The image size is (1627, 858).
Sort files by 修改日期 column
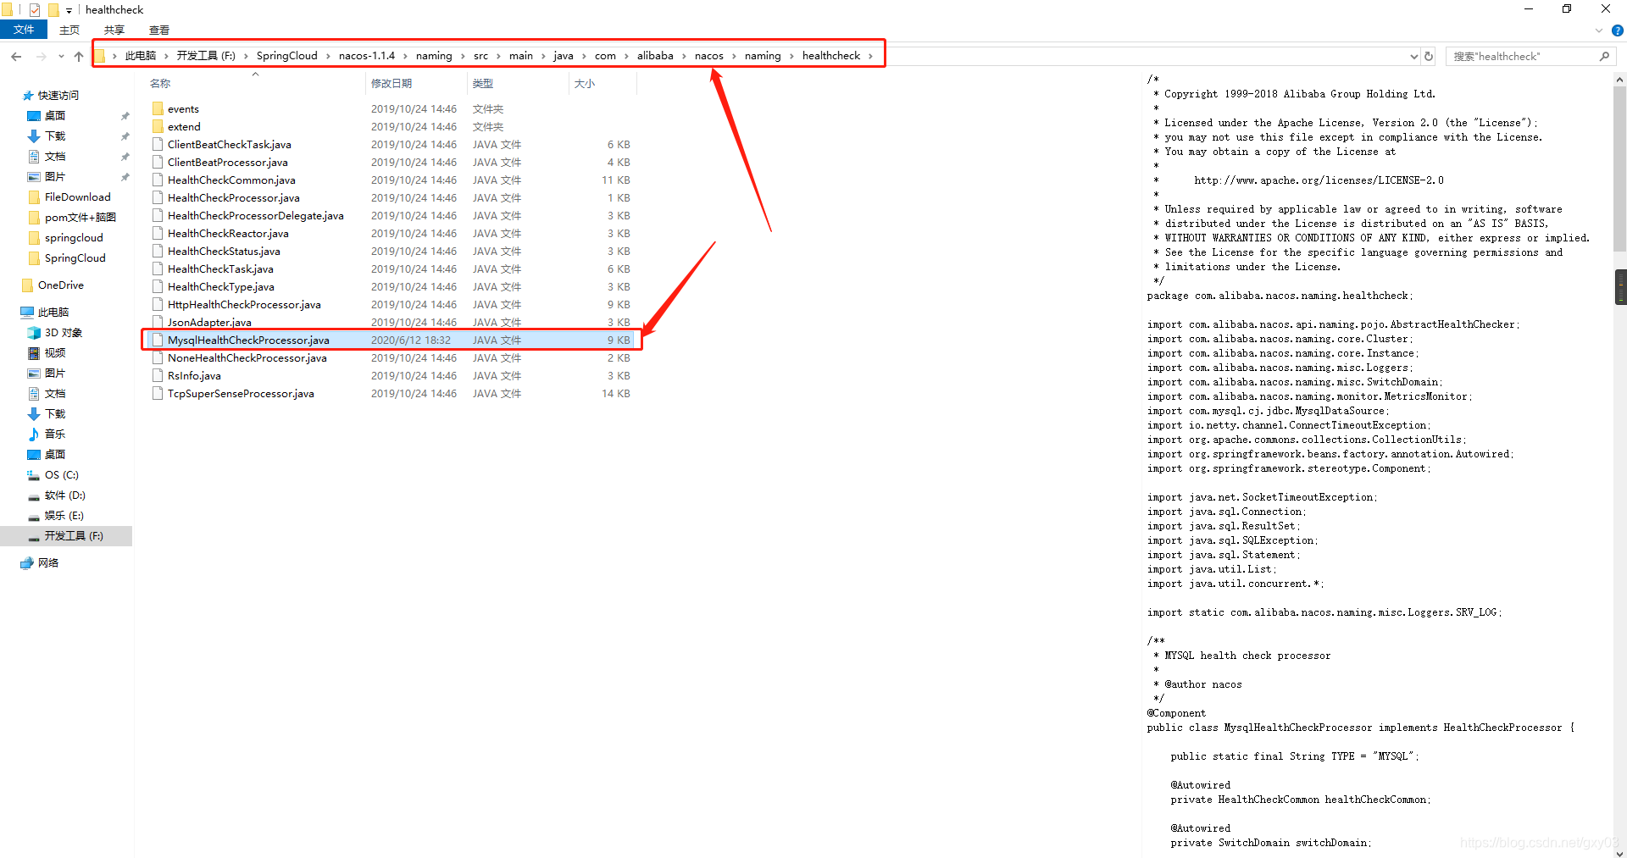391,83
